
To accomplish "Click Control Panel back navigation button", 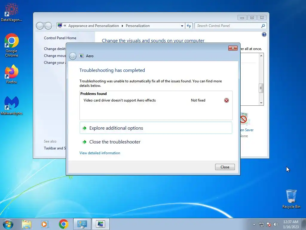I will (x=40, y=26).
